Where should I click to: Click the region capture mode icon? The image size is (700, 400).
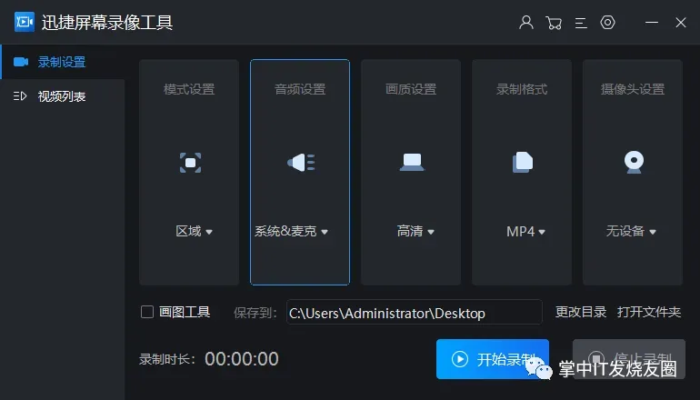190,163
